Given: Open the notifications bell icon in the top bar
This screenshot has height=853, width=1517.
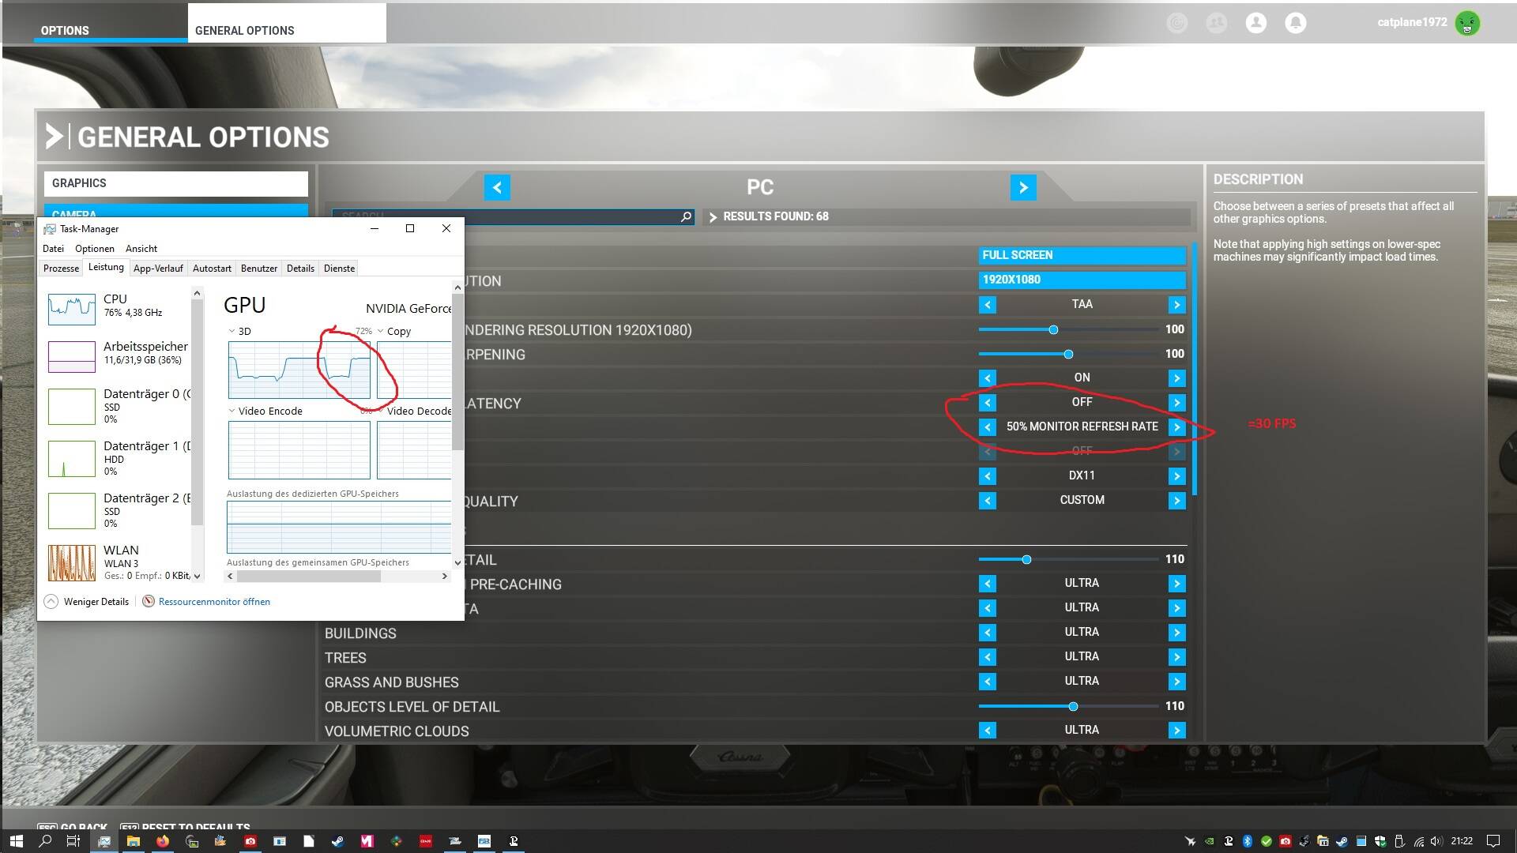Looking at the screenshot, I should pos(1295,23).
